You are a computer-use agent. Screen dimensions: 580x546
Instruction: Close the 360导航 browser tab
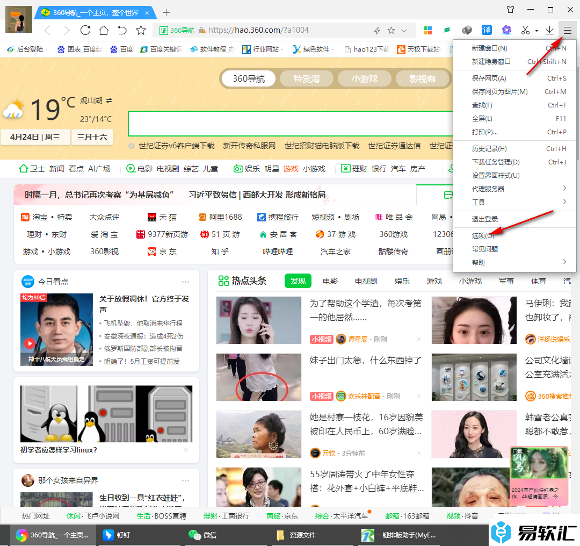147,13
